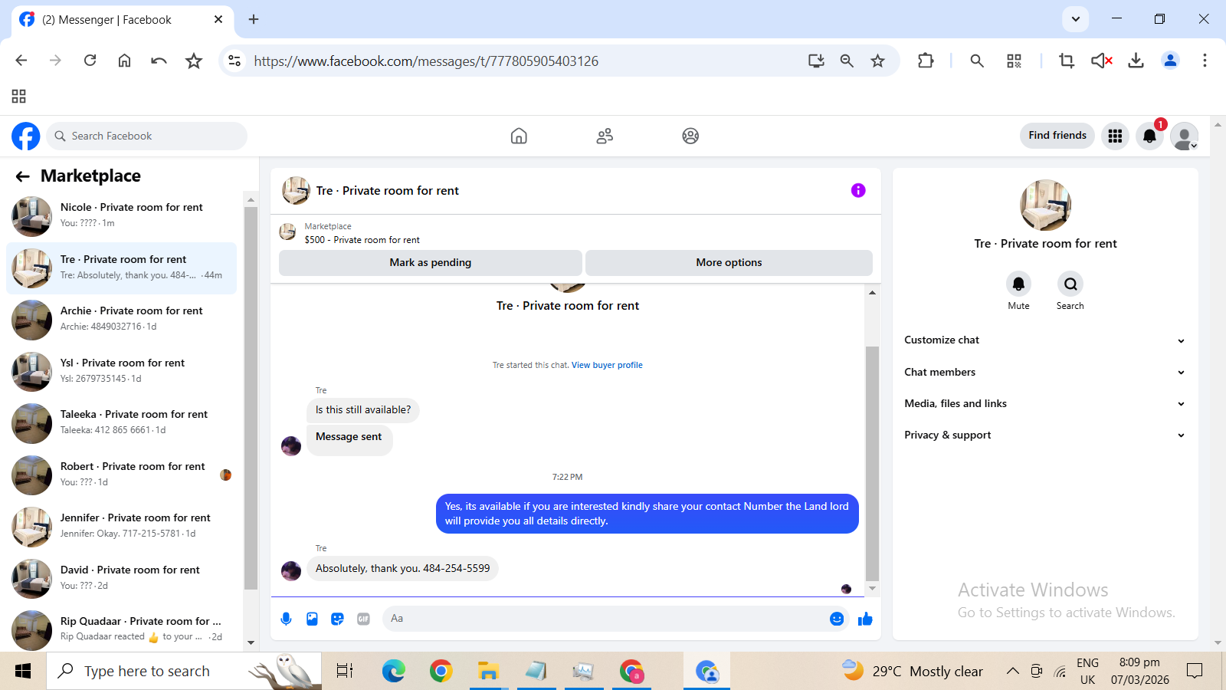Image resolution: width=1226 pixels, height=690 pixels.
Task: Go back using the Marketplace arrow
Action: point(22,176)
